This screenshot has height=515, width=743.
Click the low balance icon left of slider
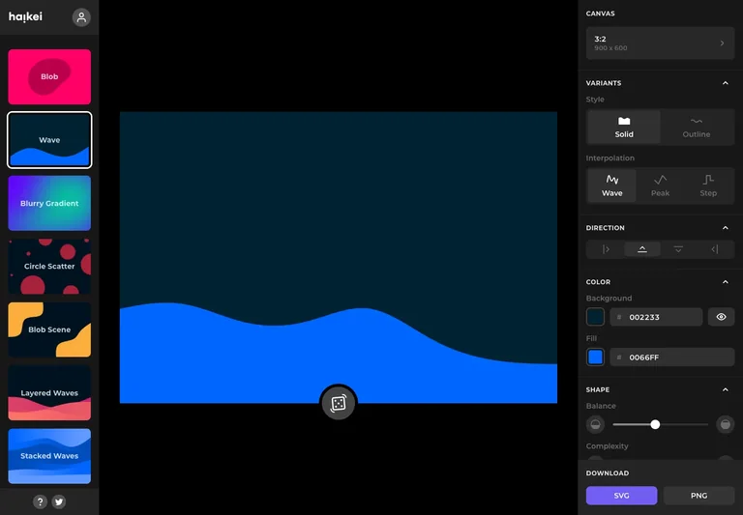click(x=596, y=424)
